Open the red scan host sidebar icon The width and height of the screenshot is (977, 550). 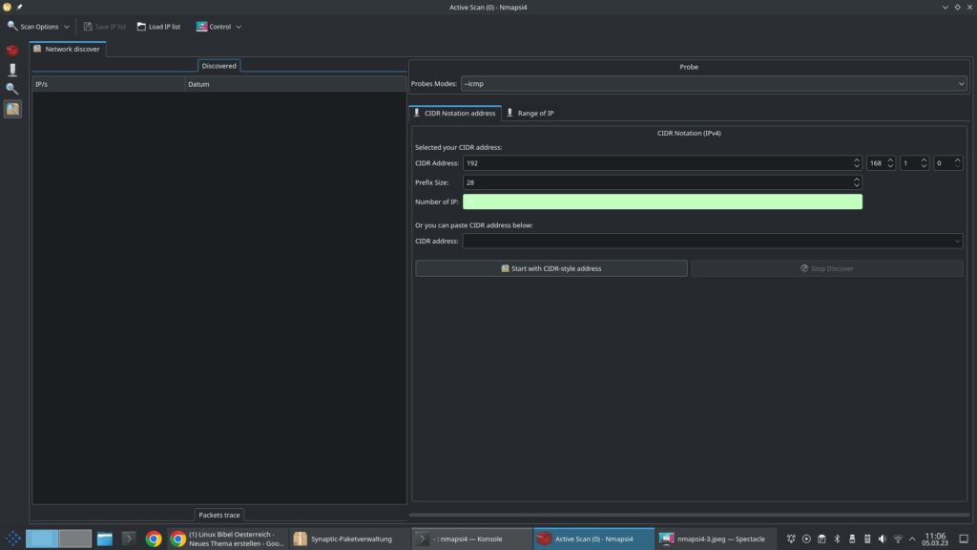tap(12, 51)
